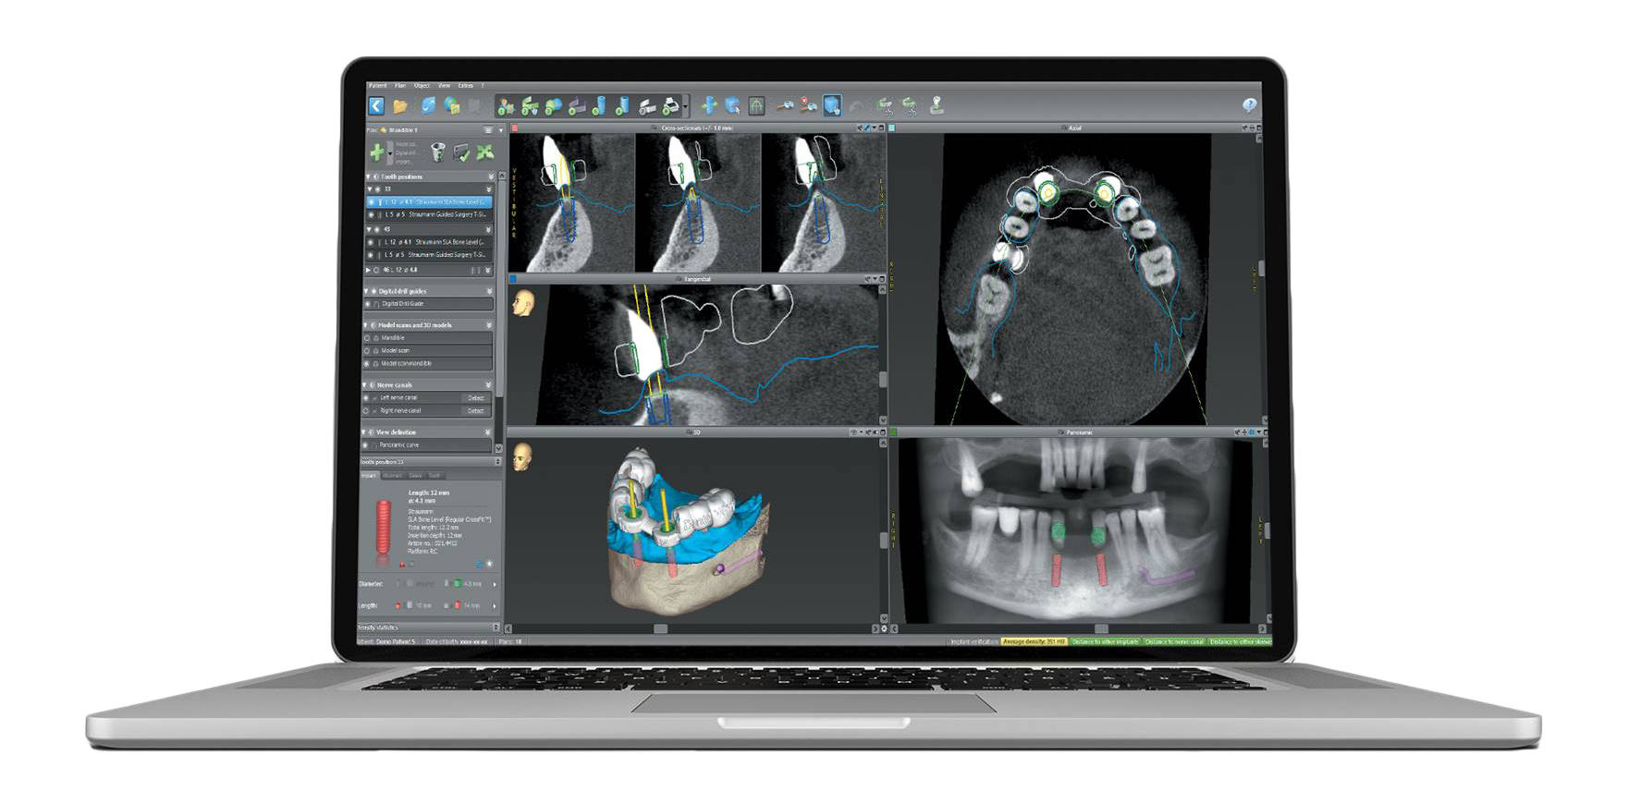Open the dropdown arrow next to printer icon
The image size is (1628, 803).
[685, 106]
